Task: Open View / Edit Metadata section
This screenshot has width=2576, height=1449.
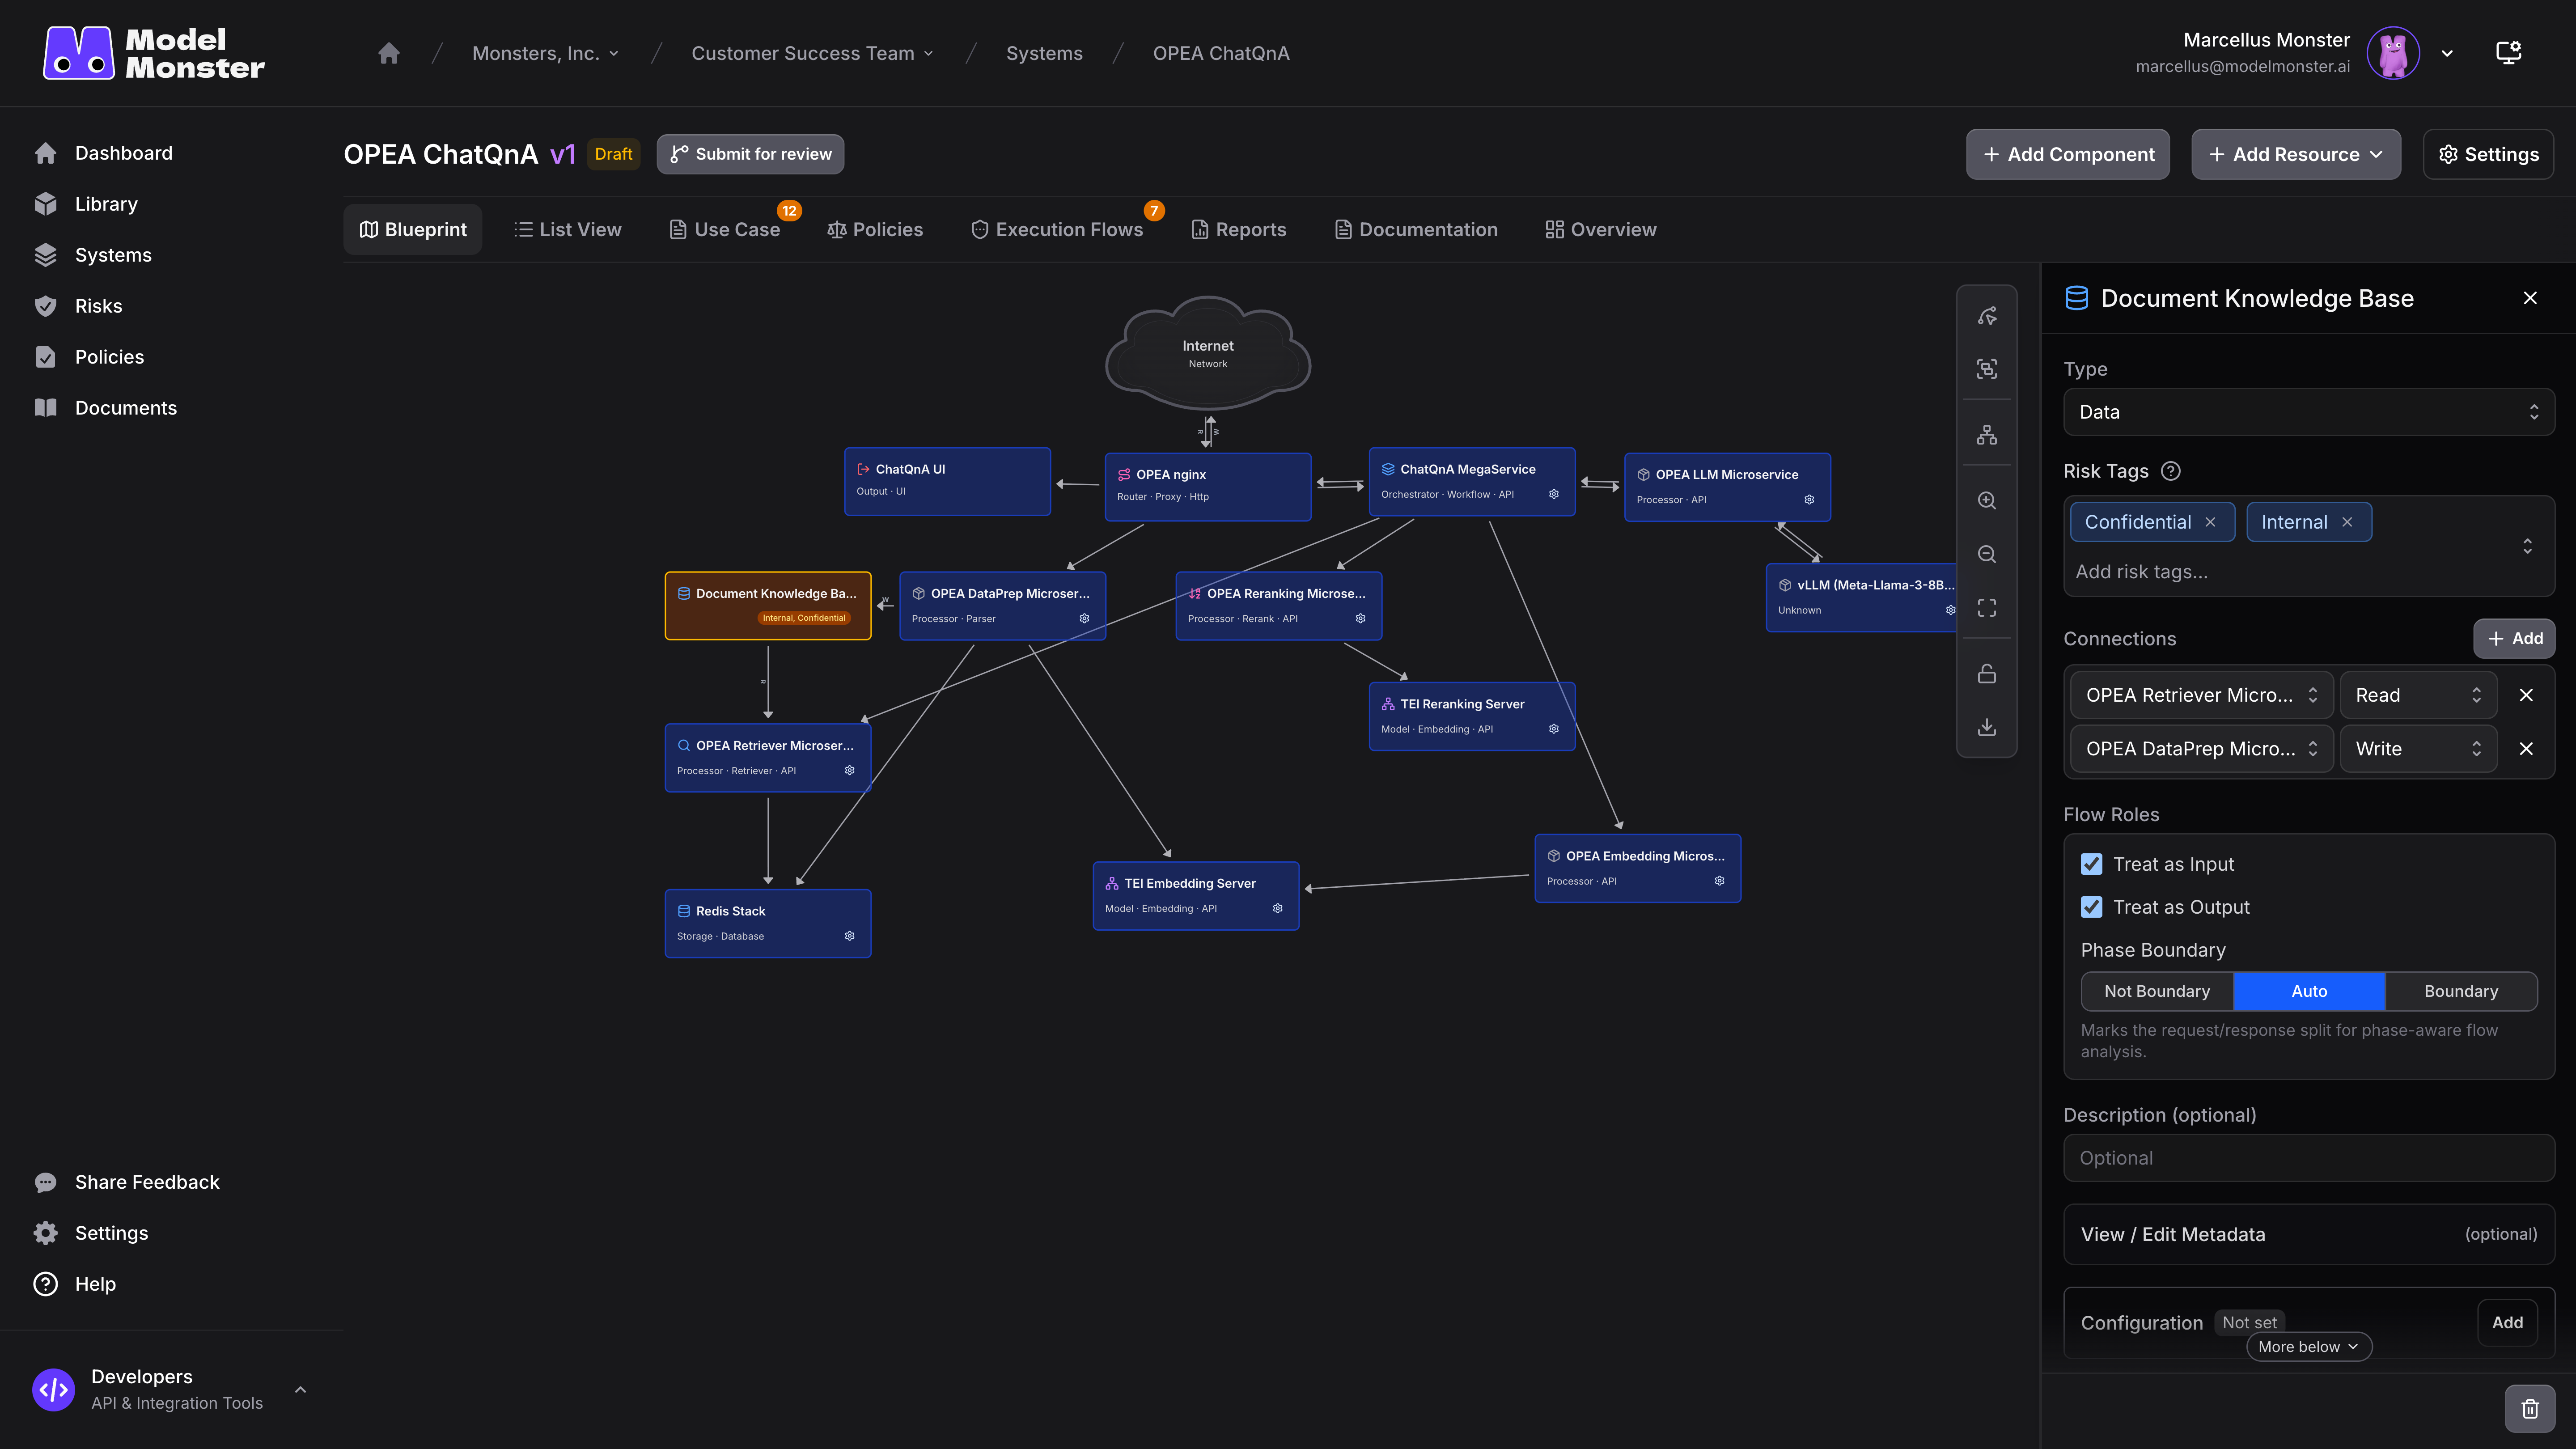Action: tap(2309, 1234)
